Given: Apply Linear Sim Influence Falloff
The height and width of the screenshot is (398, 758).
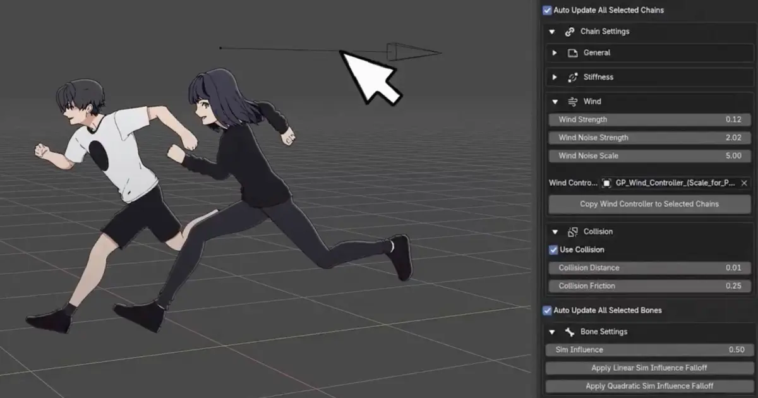Looking at the screenshot, I should pos(649,368).
